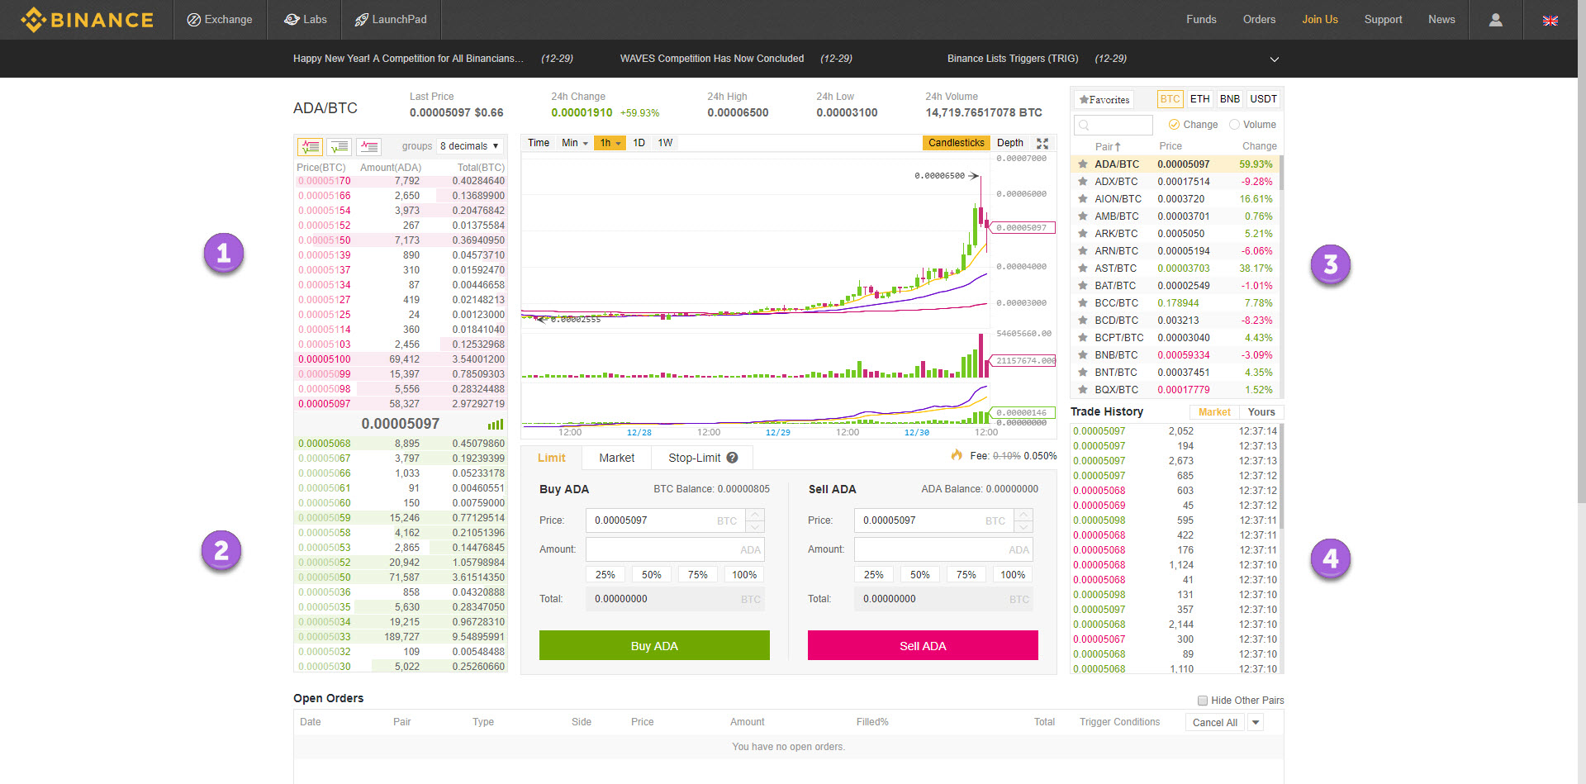The height and width of the screenshot is (784, 1586).
Task: Select the Volume radio option
Action: click(x=1234, y=125)
